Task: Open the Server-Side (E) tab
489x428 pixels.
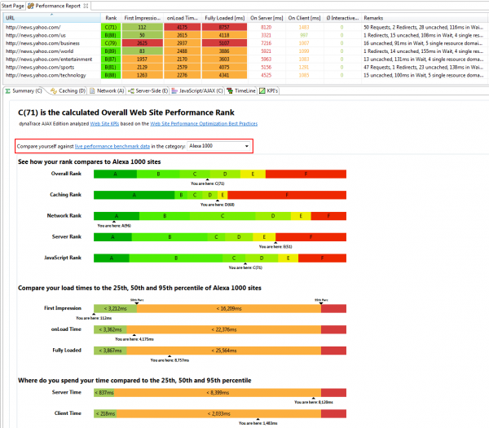Action: click(x=148, y=90)
